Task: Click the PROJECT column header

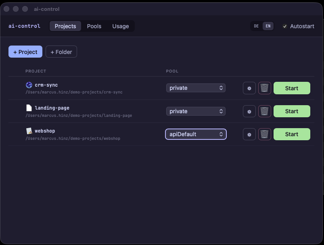Action: (36, 71)
